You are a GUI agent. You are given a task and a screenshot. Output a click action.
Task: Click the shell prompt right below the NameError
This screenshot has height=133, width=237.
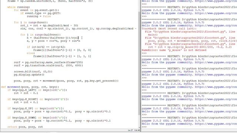144,53
